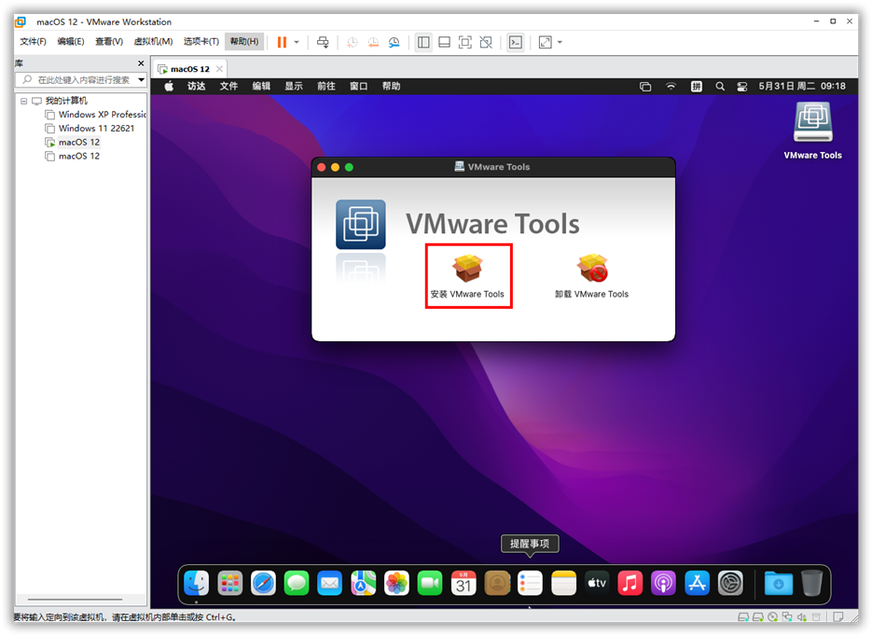Open the 拼 input method menu
Image resolution: width=872 pixels, height=636 pixels.
point(697,86)
